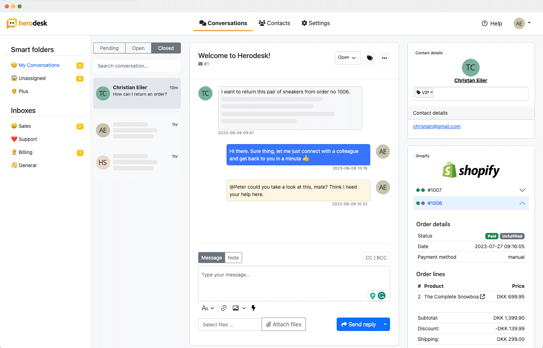Click the envelope icon beside #1
Viewport: 543px width, 348px height.
tap(200, 64)
